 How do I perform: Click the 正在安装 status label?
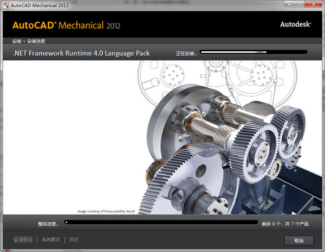[x=186, y=53]
